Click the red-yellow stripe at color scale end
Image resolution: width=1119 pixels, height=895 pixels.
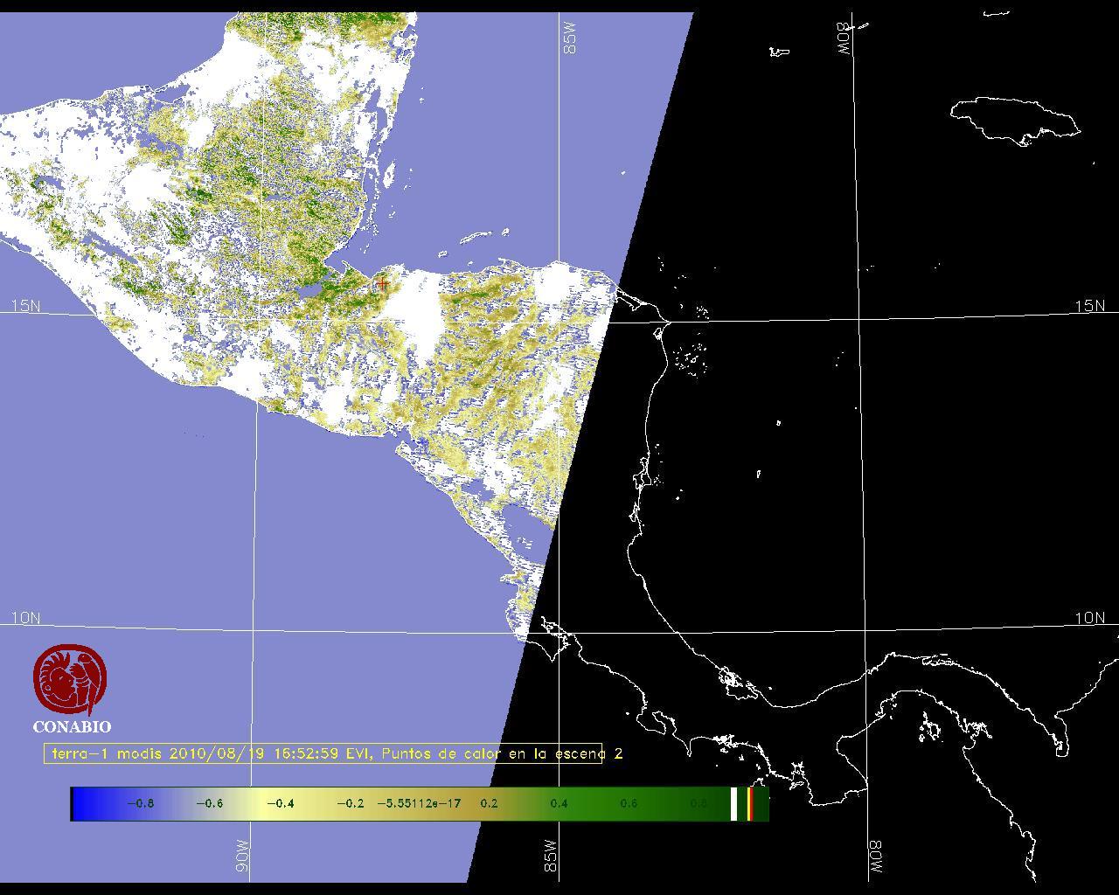coord(750,804)
